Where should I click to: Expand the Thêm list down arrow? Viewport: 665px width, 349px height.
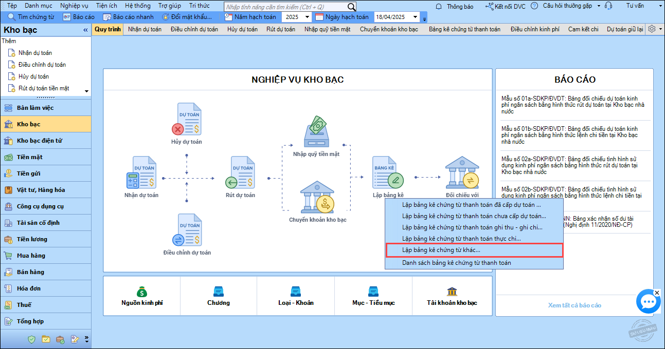point(86,91)
